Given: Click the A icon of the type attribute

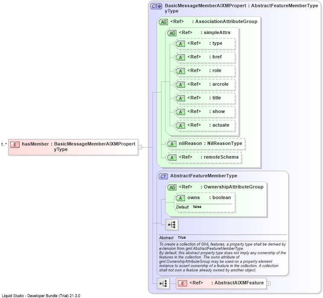Looking at the screenshot, I should [x=180, y=44].
